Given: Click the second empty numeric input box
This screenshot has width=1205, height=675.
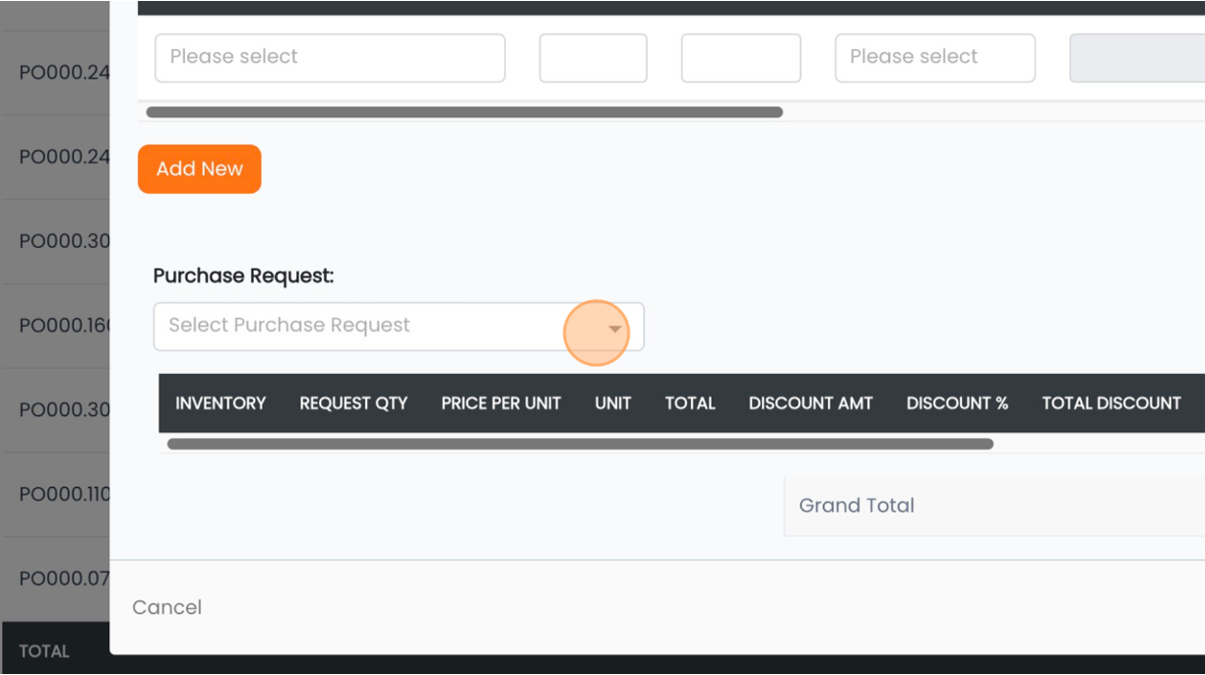Looking at the screenshot, I should tap(741, 58).
